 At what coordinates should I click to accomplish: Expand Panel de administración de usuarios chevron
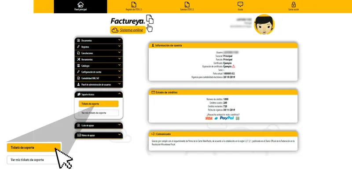point(119,84)
